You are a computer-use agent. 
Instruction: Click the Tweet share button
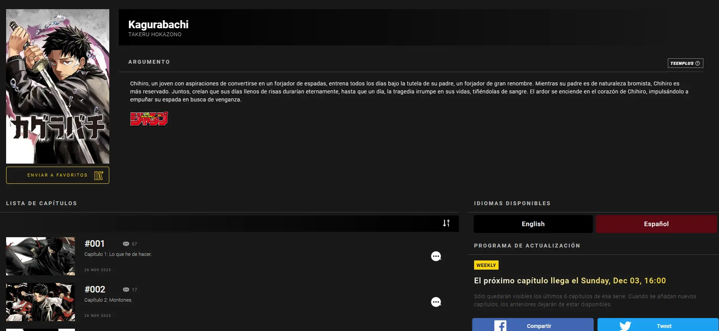point(658,325)
